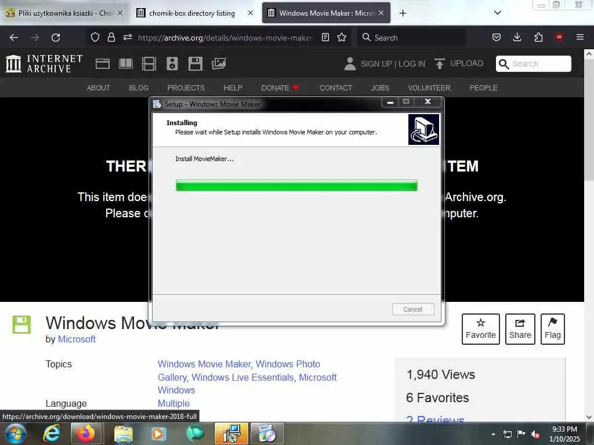The width and height of the screenshot is (594, 445).
Task: Open the PEOPLE menu item
Action: [483, 88]
